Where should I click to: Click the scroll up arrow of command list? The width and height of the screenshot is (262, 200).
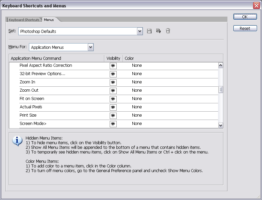point(220,65)
